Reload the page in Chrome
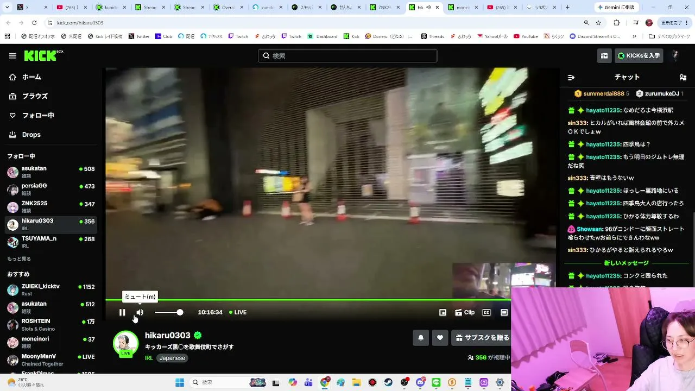695x391 pixels. click(34, 23)
